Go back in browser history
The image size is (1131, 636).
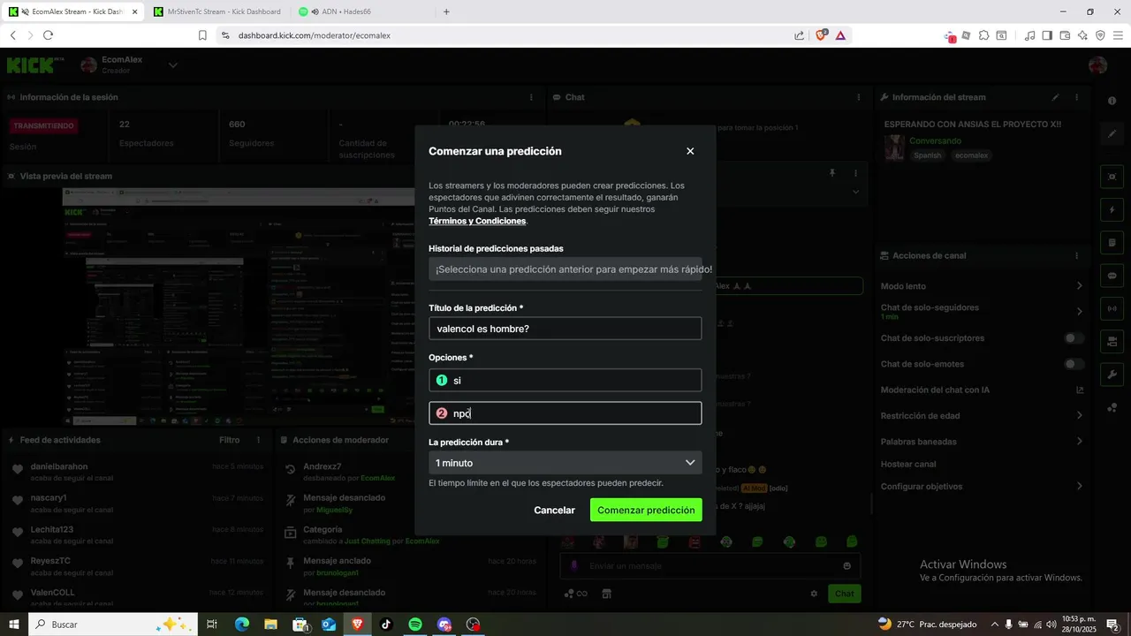12,35
